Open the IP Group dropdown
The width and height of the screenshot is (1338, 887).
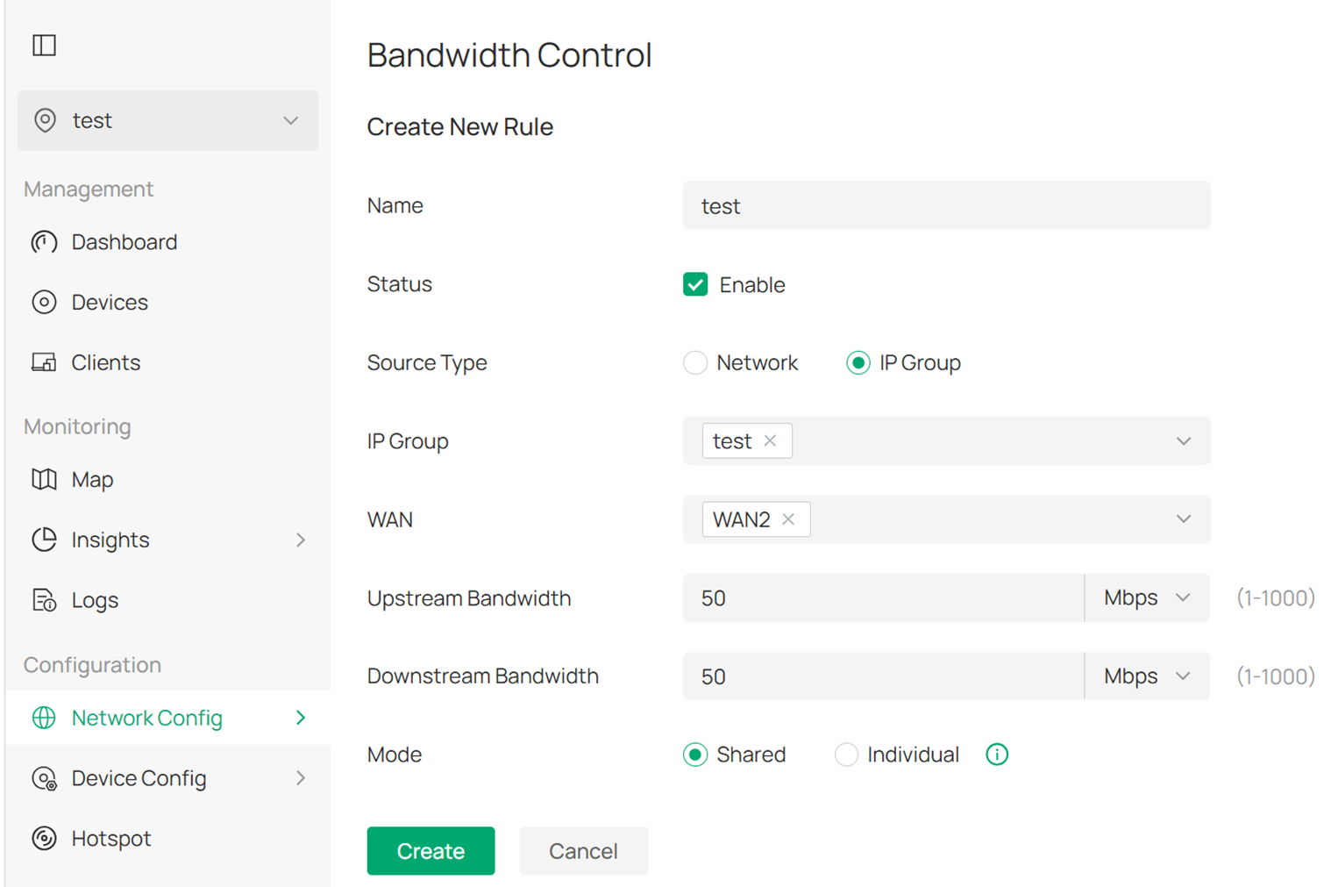coord(1183,441)
